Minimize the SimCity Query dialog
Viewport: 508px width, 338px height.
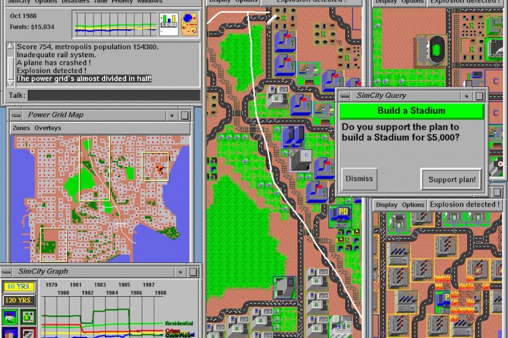click(x=467, y=96)
